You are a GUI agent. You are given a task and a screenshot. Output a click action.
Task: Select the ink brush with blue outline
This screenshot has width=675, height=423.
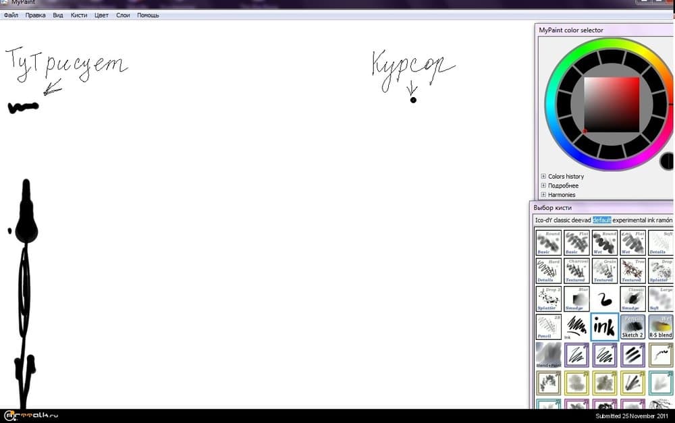(x=604, y=327)
